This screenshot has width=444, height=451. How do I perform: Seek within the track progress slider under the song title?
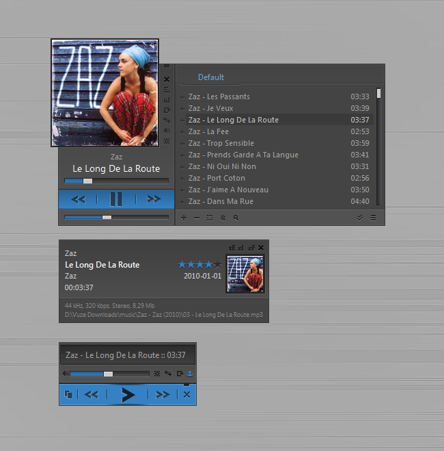click(x=116, y=181)
